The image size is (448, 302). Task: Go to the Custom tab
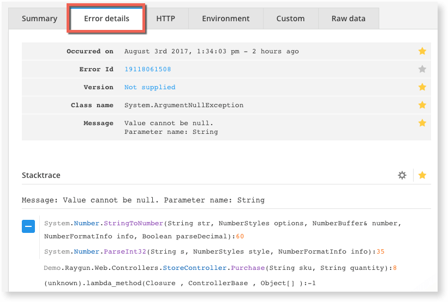click(x=290, y=19)
